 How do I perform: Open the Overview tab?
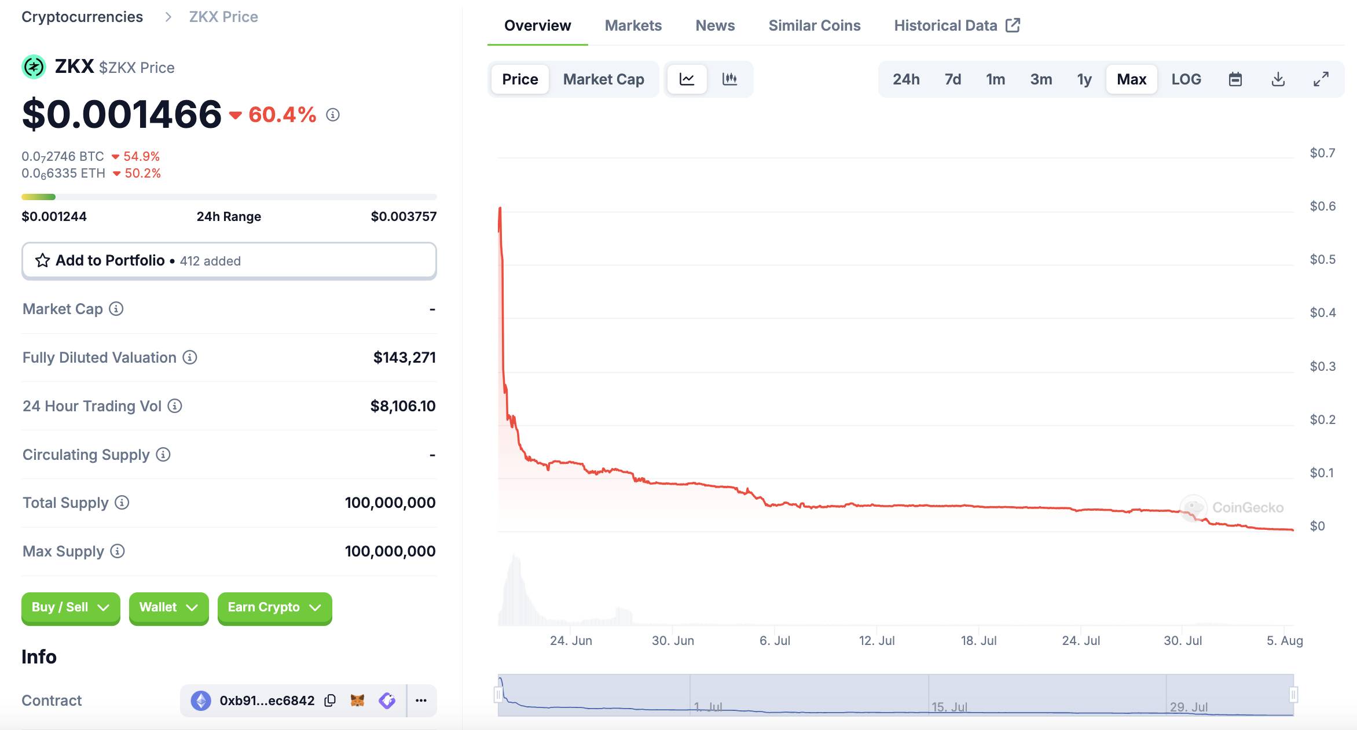[538, 25]
